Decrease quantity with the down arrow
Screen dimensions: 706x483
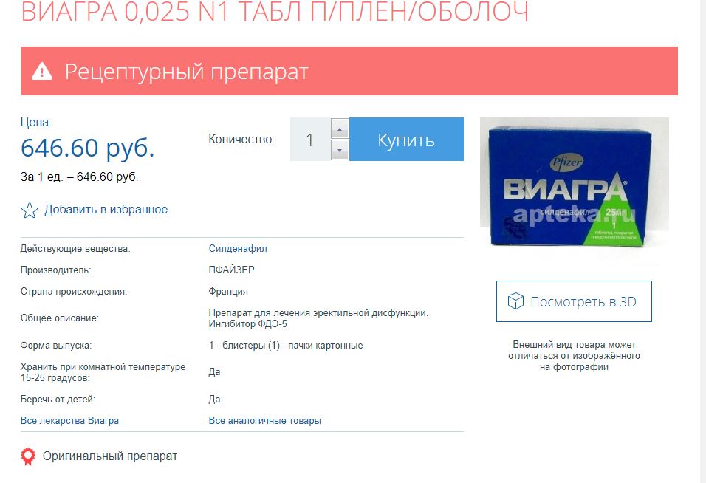click(x=340, y=150)
